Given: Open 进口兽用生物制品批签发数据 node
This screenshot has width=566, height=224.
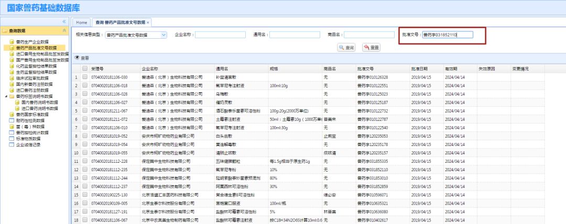Looking at the screenshot, I should pyautogui.click(x=42, y=54).
